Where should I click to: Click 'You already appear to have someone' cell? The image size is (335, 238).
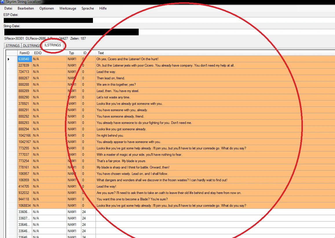215,142
